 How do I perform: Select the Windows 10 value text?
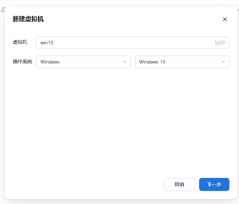click(152, 62)
